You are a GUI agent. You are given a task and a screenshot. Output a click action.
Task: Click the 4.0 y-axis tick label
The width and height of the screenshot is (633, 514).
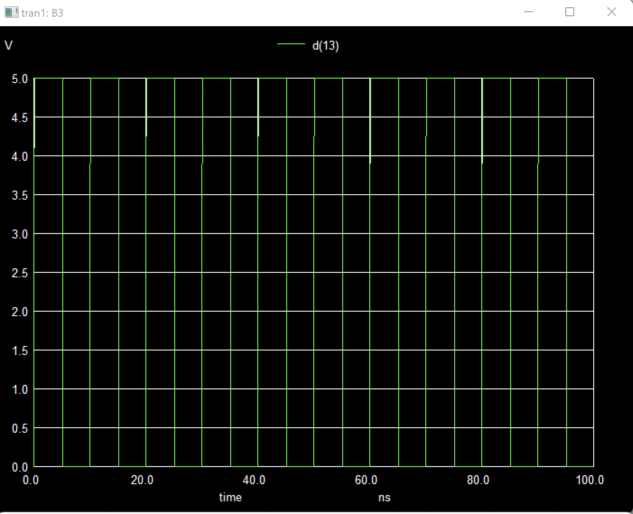pyautogui.click(x=20, y=157)
